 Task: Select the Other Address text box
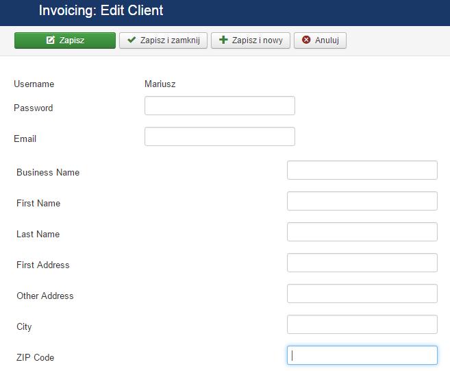pos(362,294)
